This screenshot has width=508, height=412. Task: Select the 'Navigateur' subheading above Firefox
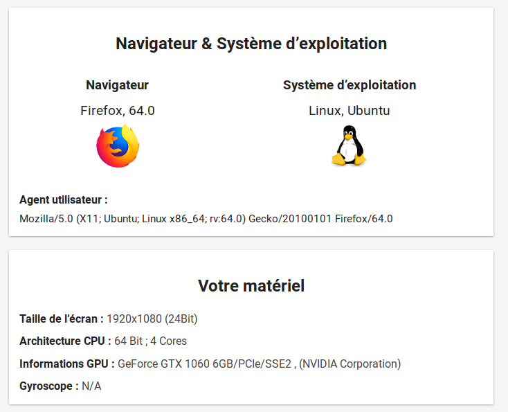[x=117, y=85]
